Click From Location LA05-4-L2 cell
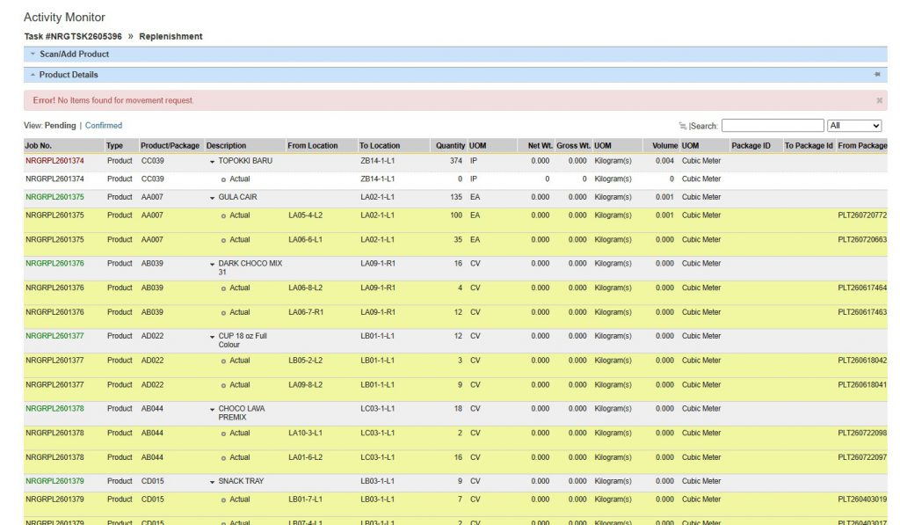This screenshot has height=525, width=900. point(305,215)
